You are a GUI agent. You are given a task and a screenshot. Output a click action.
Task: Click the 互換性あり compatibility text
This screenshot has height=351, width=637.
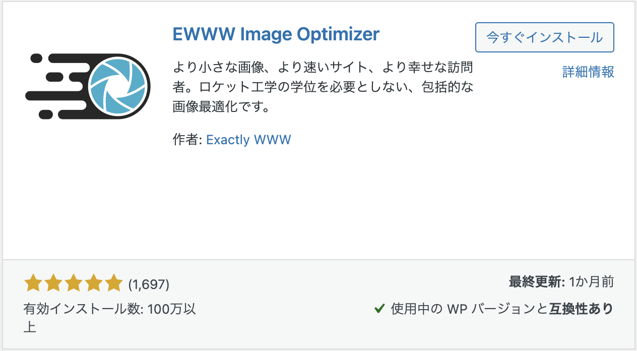(x=581, y=309)
